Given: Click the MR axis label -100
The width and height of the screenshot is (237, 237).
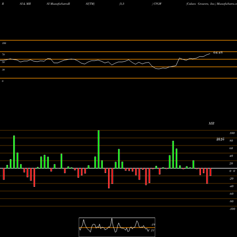Looking at the screenshot, I should [x=232, y=209].
